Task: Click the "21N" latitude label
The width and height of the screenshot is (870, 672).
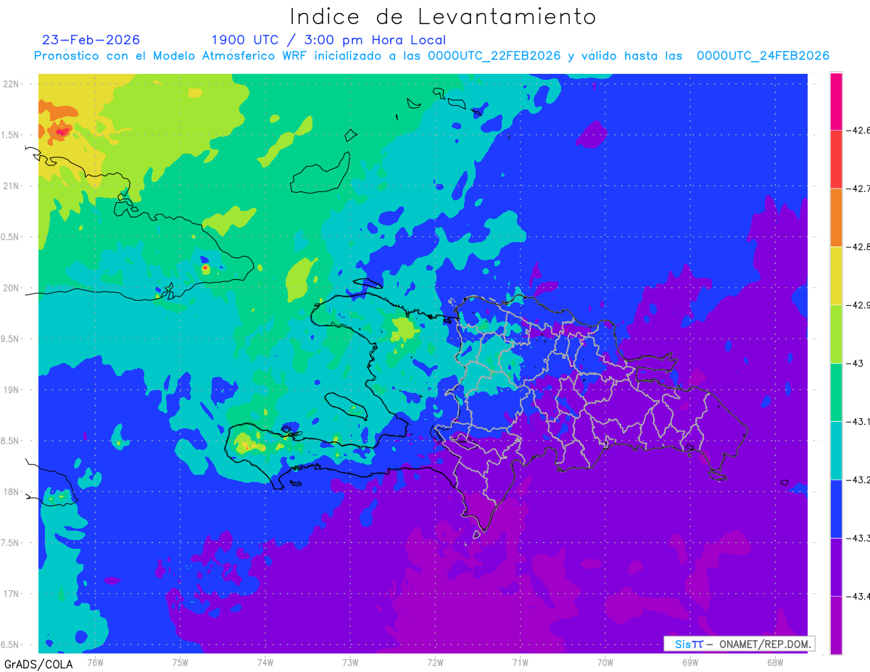Action: (x=12, y=186)
